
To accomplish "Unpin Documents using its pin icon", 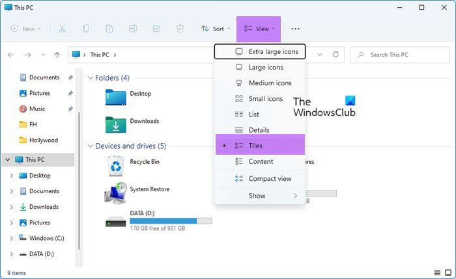I will (x=70, y=77).
